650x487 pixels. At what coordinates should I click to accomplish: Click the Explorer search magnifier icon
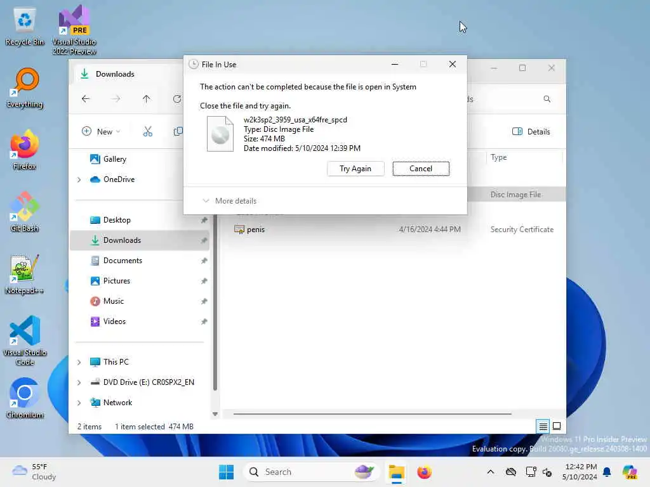547,99
